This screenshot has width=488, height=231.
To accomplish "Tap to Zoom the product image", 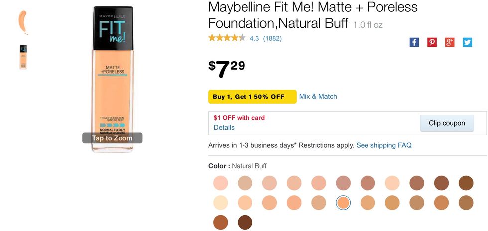I will pyautogui.click(x=112, y=138).
